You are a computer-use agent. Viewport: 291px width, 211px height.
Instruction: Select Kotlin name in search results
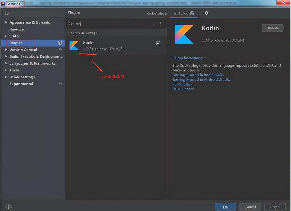[x=88, y=42]
